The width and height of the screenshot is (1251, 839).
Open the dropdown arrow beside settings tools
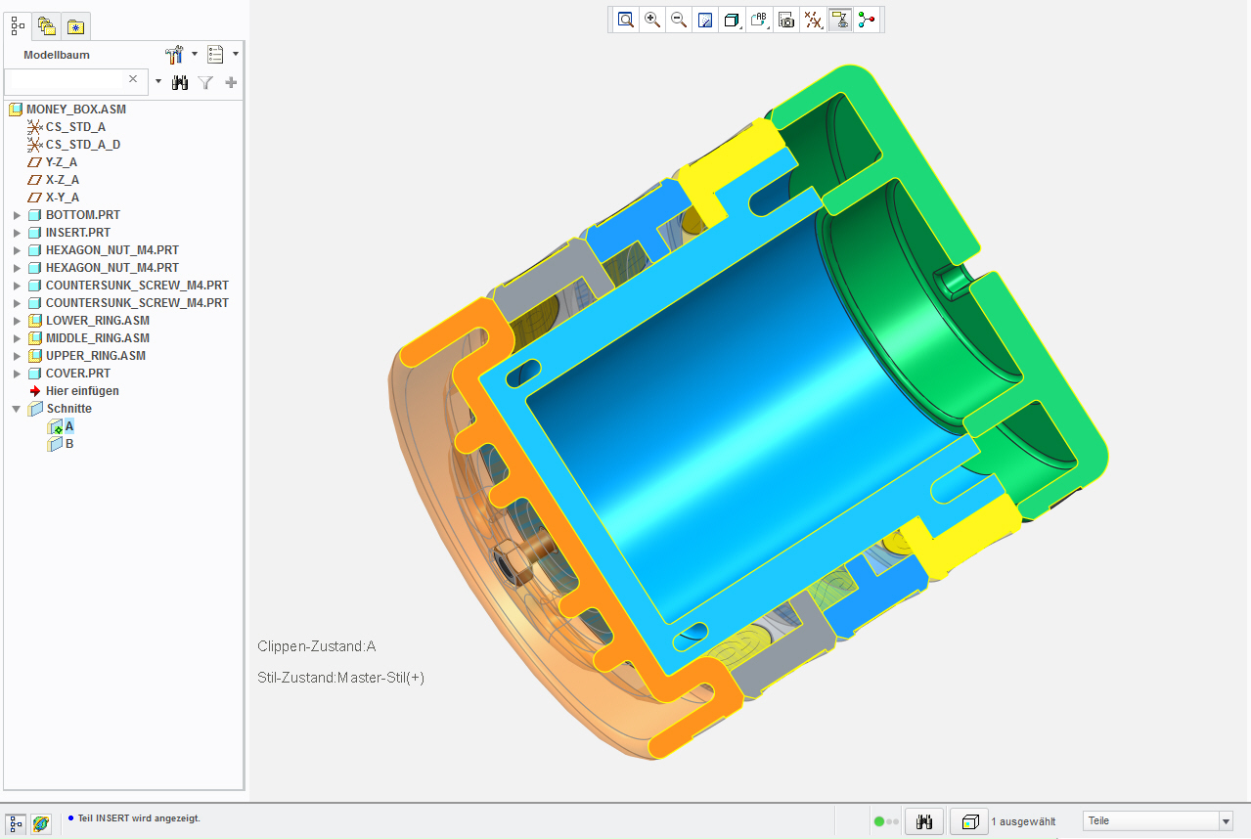click(194, 55)
